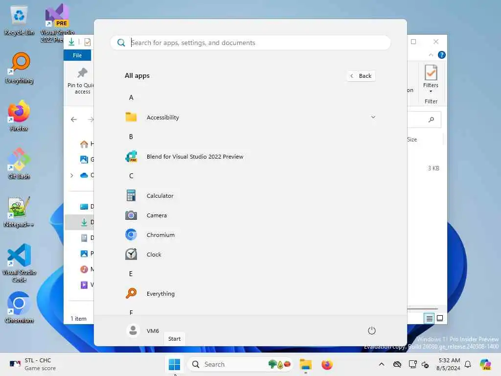Click the network status tray icon

413,364
